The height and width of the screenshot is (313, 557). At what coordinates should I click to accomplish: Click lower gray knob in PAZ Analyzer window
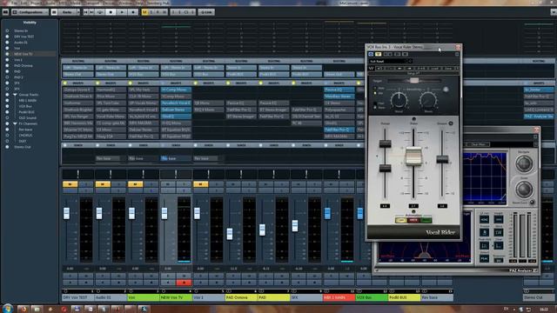524,189
